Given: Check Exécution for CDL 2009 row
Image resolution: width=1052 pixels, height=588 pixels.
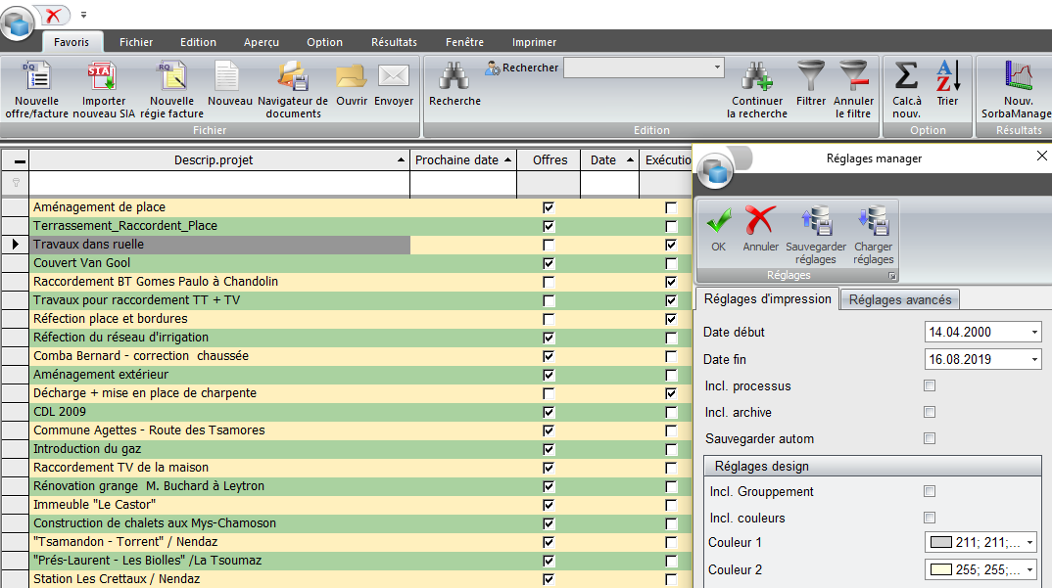Looking at the screenshot, I should click(671, 412).
